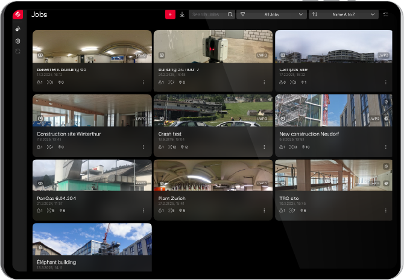This screenshot has height=280, width=404.
Task: Click the red app logo icon
Action: (x=17, y=14)
